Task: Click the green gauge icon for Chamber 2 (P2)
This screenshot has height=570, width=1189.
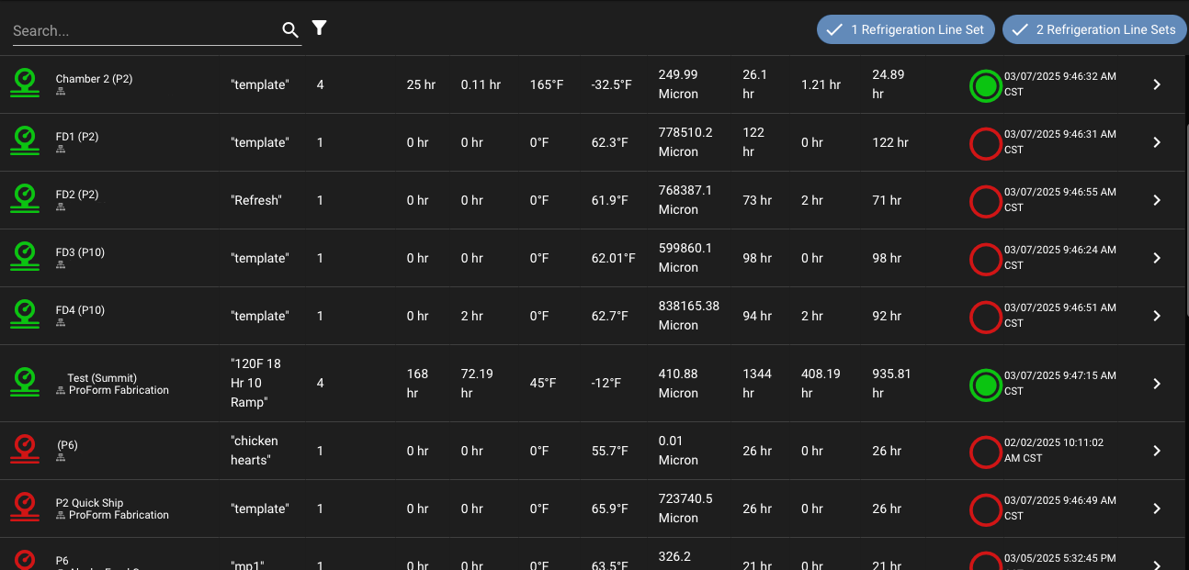Action: pyautogui.click(x=25, y=84)
